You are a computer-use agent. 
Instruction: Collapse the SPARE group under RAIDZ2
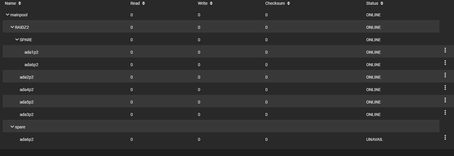click(x=17, y=39)
